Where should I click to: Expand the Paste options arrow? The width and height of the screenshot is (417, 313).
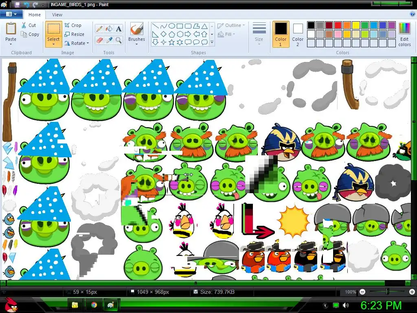11,44
